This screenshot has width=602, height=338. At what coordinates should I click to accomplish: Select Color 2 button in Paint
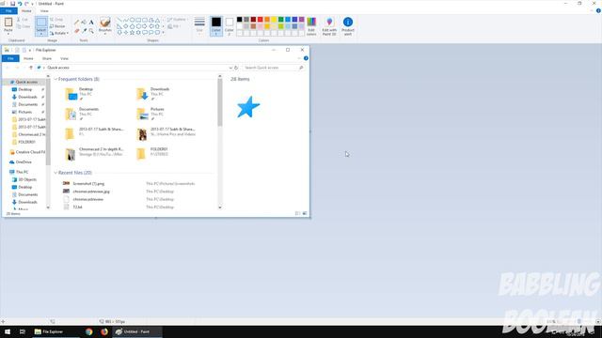click(230, 26)
